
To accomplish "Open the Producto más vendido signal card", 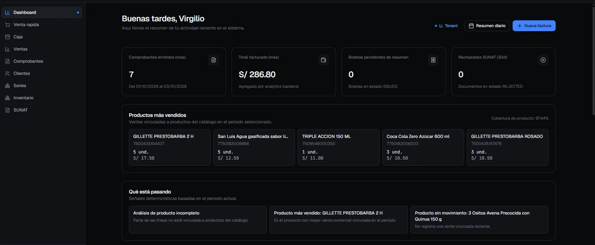I will pos(338,220).
